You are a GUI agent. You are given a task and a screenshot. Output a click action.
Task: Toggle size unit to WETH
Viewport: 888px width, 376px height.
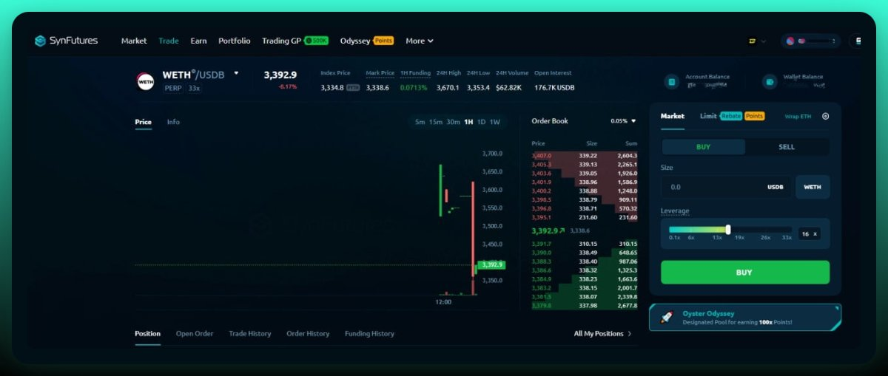point(812,187)
